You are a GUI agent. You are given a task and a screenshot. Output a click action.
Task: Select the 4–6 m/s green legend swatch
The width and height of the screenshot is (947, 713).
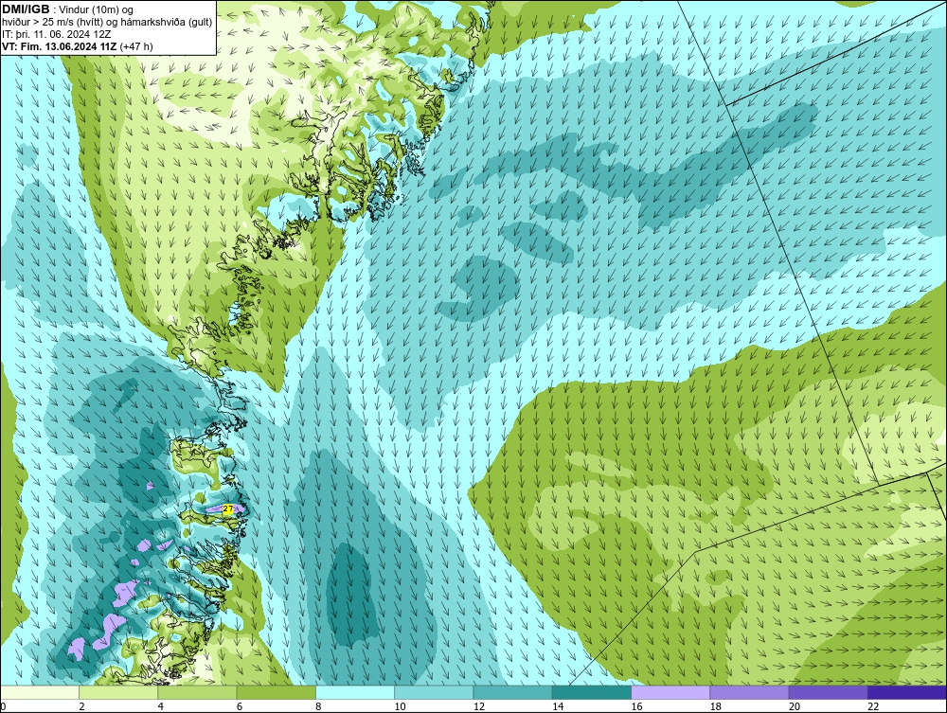tap(197, 692)
